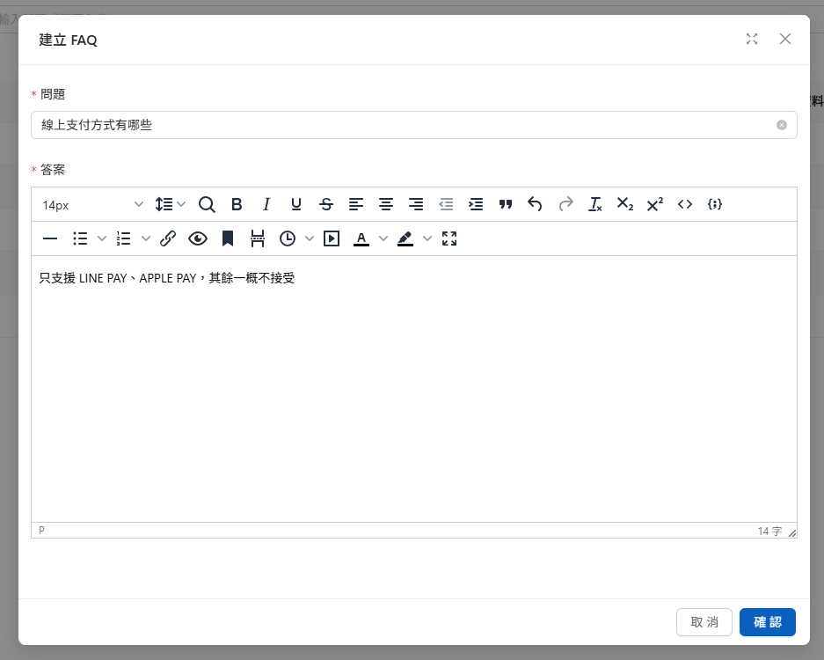Click the preview eye icon
The image size is (824, 660).
point(198,238)
